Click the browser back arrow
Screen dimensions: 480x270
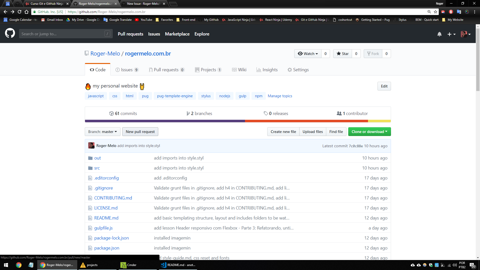[x=5, y=12]
